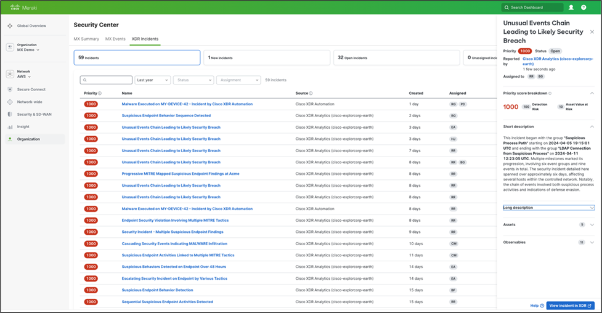602x313 pixels.
Task: Open the AWS network dropdown
Action: coord(24,76)
